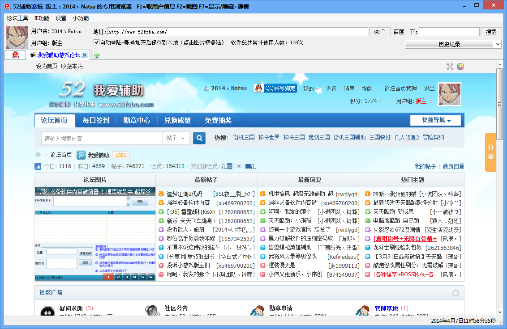Image resolution: width=507 pixels, height=329 pixels.
Task: Open post 造梦江湖2代码
Action: [185, 194]
